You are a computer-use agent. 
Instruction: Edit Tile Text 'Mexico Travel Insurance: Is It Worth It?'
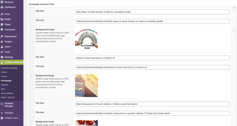(152, 58)
